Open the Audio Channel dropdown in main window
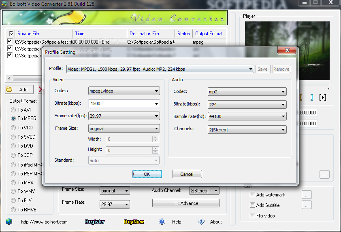This screenshot has width=341, height=232. tap(204, 190)
